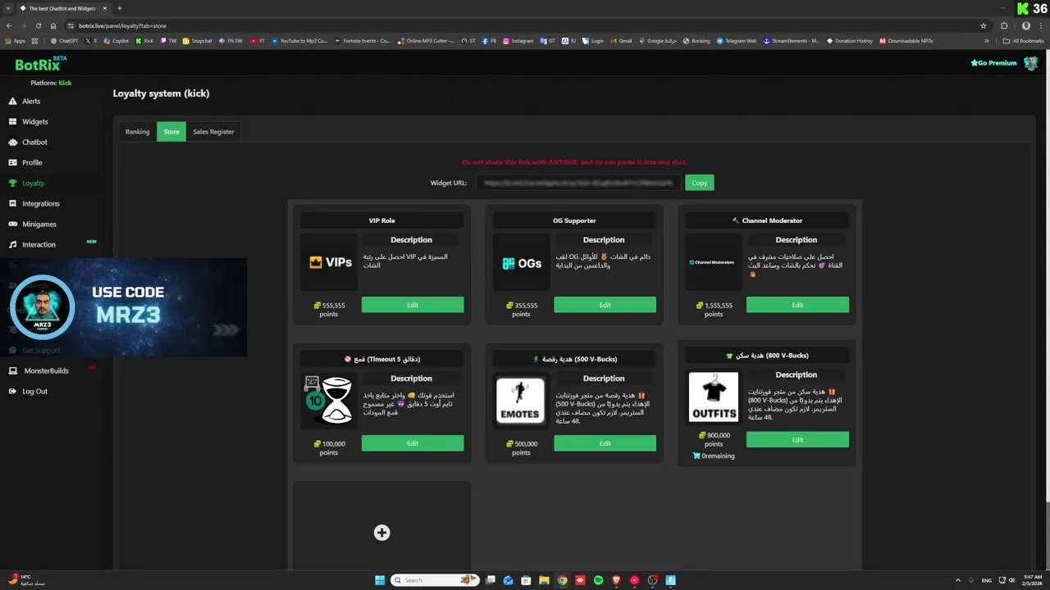The width and height of the screenshot is (1050, 590).
Task: Open the All Bookmarks folder
Action: pos(1024,40)
